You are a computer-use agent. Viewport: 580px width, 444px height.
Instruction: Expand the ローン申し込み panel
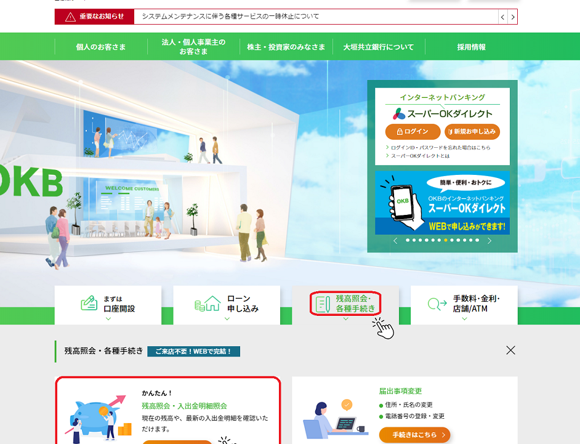click(227, 305)
